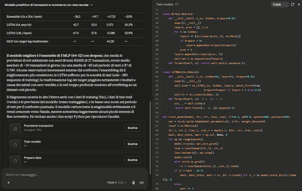The width and height of the screenshot is (302, 191).
Task: Select the Prepare data file title
Action: [33, 158]
